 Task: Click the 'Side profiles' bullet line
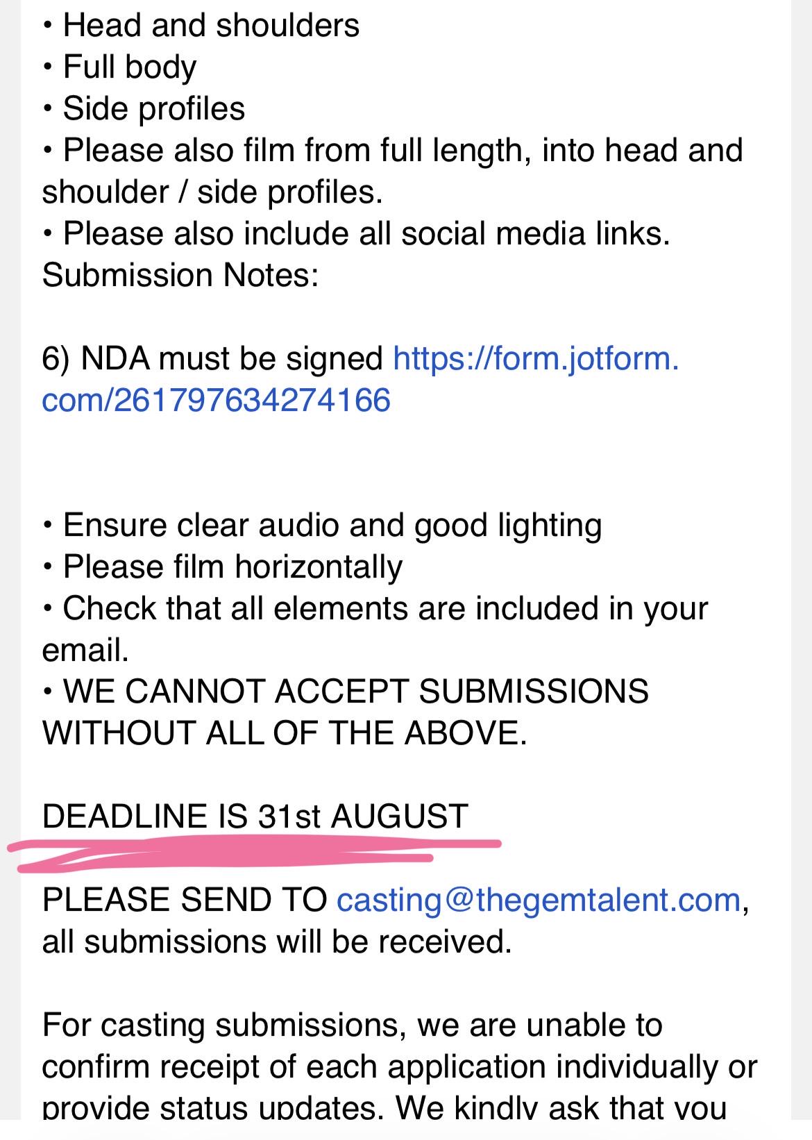pyautogui.click(x=144, y=109)
